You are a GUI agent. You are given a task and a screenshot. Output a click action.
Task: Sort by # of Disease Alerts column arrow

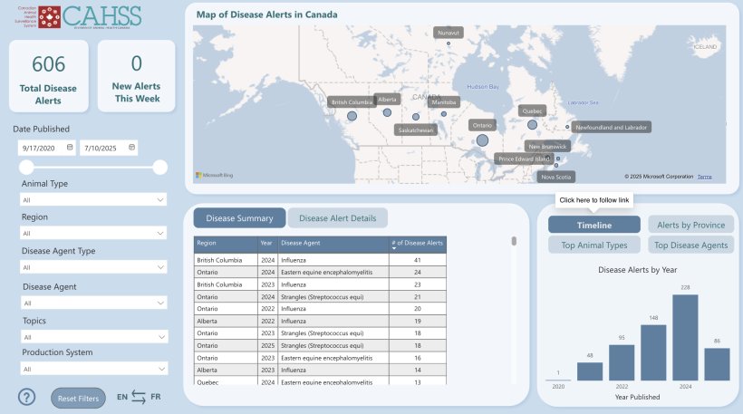(394, 248)
